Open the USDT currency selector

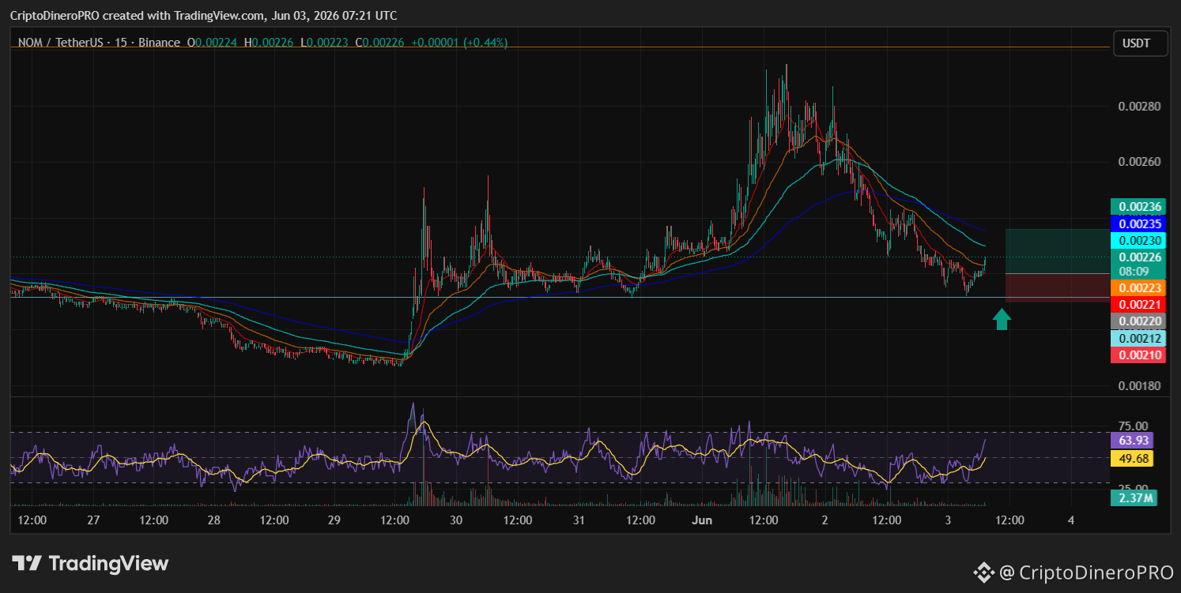tap(1140, 43)
